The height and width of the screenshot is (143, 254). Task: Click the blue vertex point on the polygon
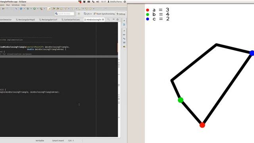[252, 53]
